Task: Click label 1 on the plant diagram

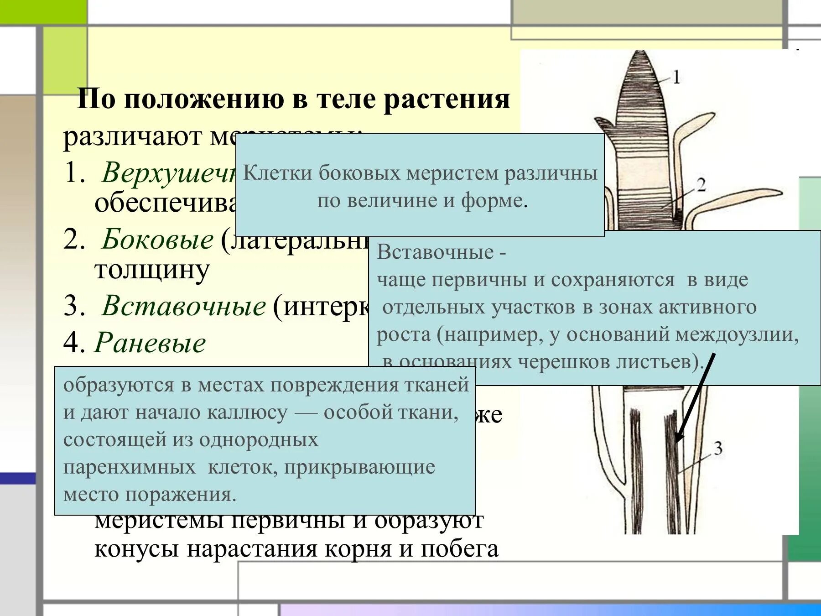Action: point(677,77)
